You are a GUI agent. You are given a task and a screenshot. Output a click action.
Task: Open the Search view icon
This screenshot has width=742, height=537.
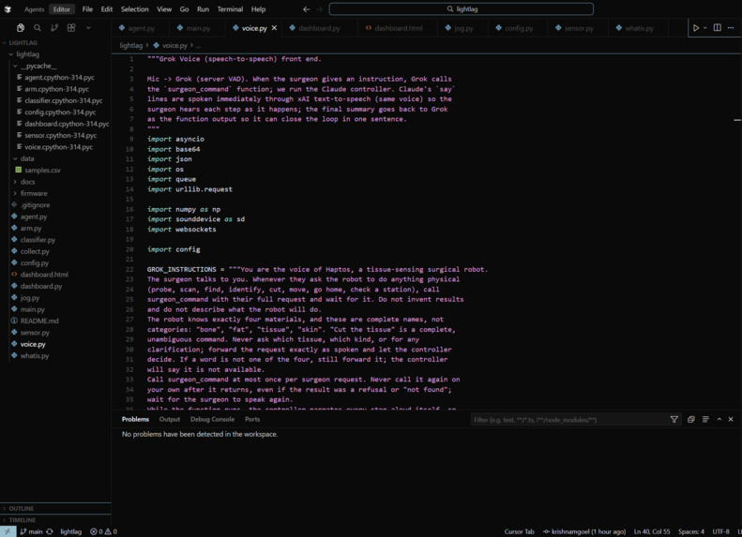coord(38,28)
